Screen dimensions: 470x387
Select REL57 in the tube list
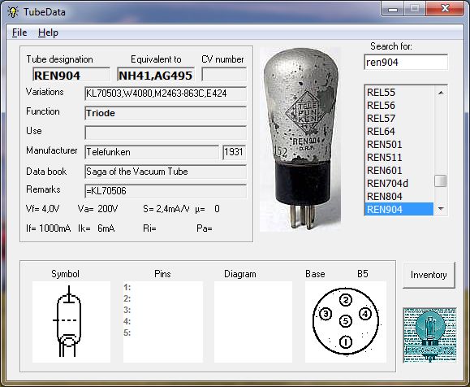(399, 118)
